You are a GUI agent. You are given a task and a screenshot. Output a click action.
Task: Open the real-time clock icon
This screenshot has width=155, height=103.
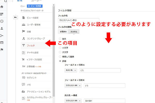2,21
